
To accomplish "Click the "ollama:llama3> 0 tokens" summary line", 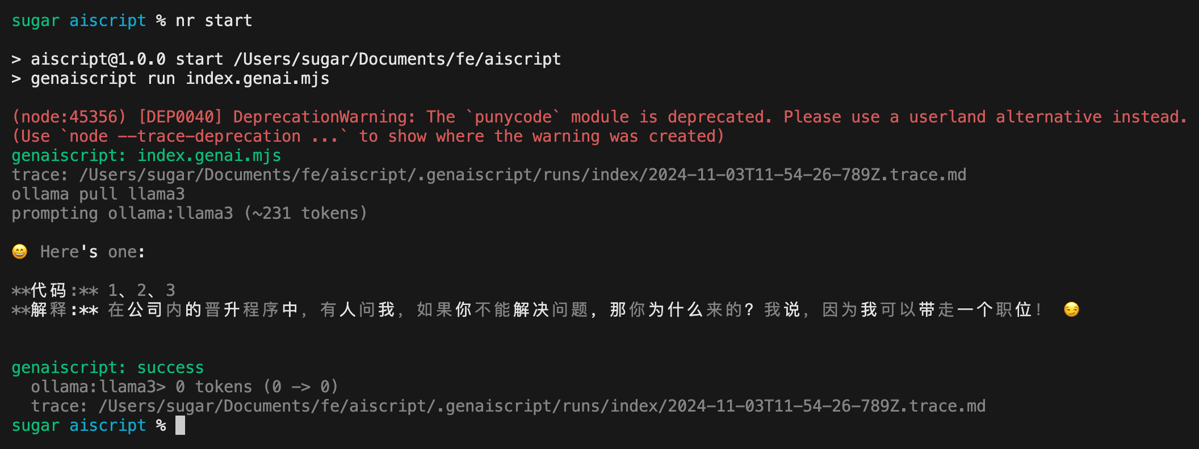I will [185, 387].
